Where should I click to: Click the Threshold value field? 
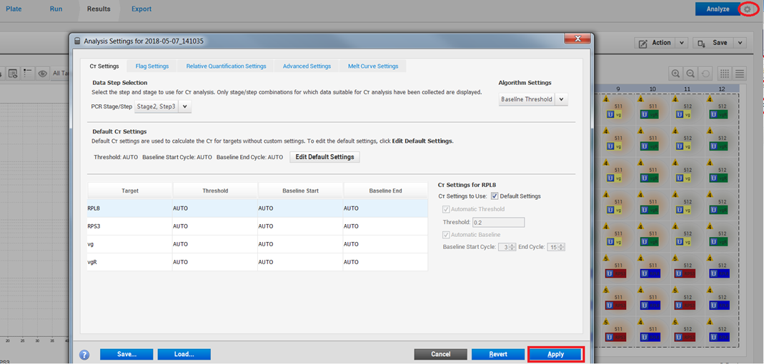click(x=497, y=222)
